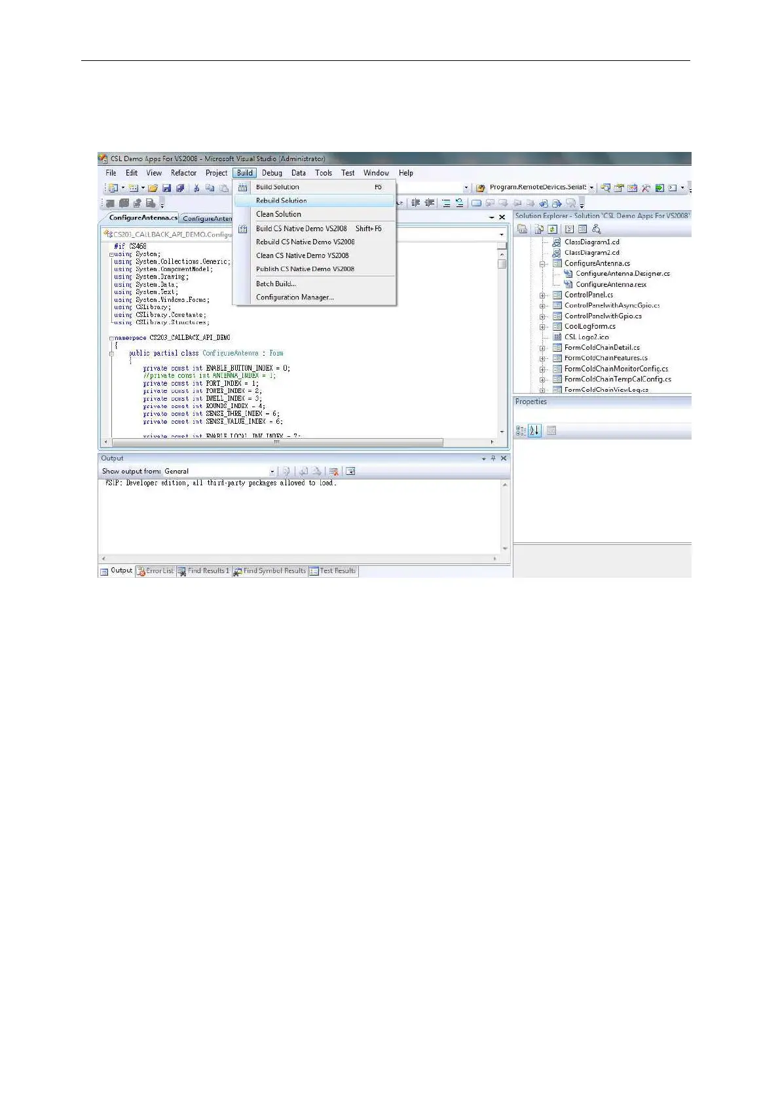780x1103 pixels.
Task: Click the Save All toolbar icon
Action: pyautogui.click(x=180, y=188)
